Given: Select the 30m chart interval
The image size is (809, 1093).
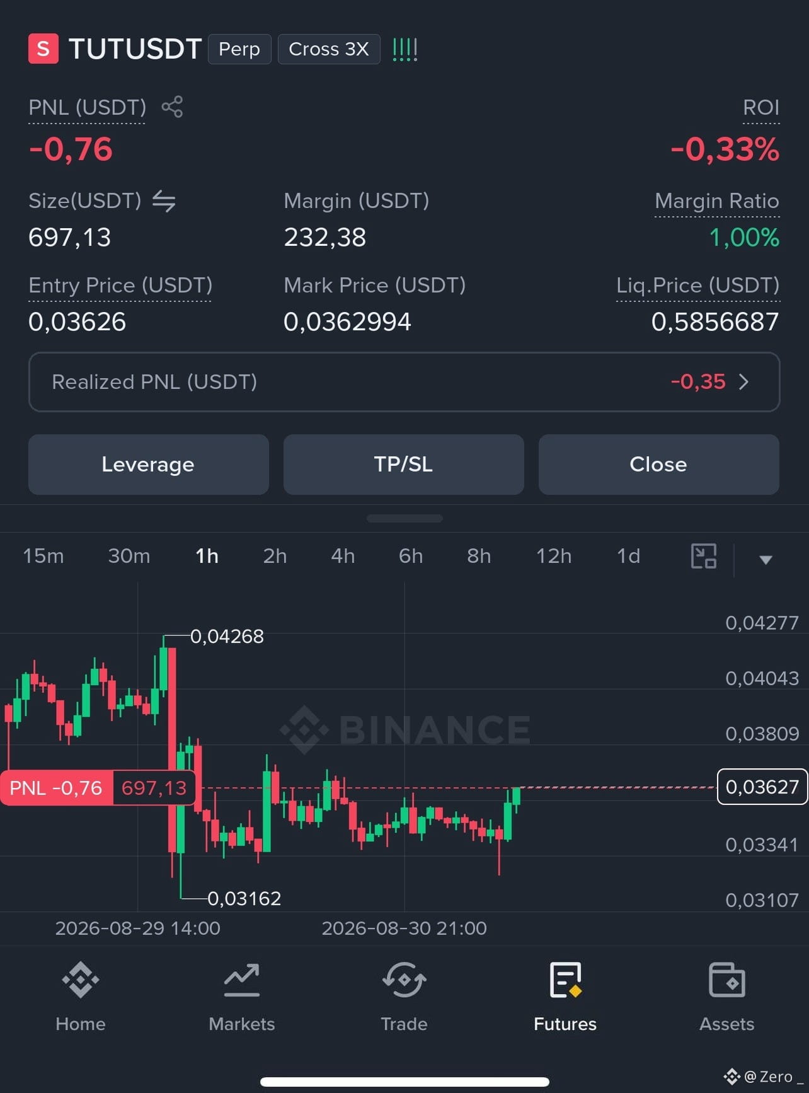Looking at the screenshot, I should (x=129, y=556).
